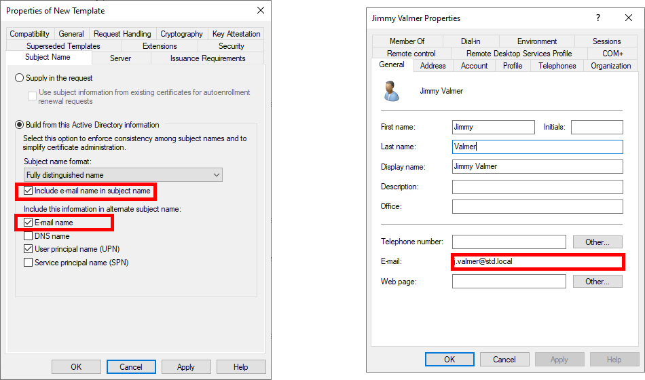Close the Jimmy Valmer Properties window
The width and height of the screenshot is (645, 380).
coord(629,18)
